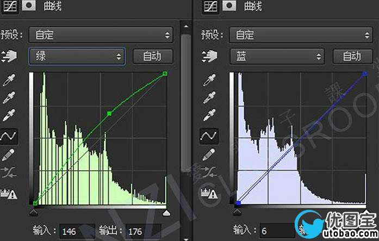Click black point slider under blue histogram
This screenshot has height=241, width=379.
[x=237, y=213]
